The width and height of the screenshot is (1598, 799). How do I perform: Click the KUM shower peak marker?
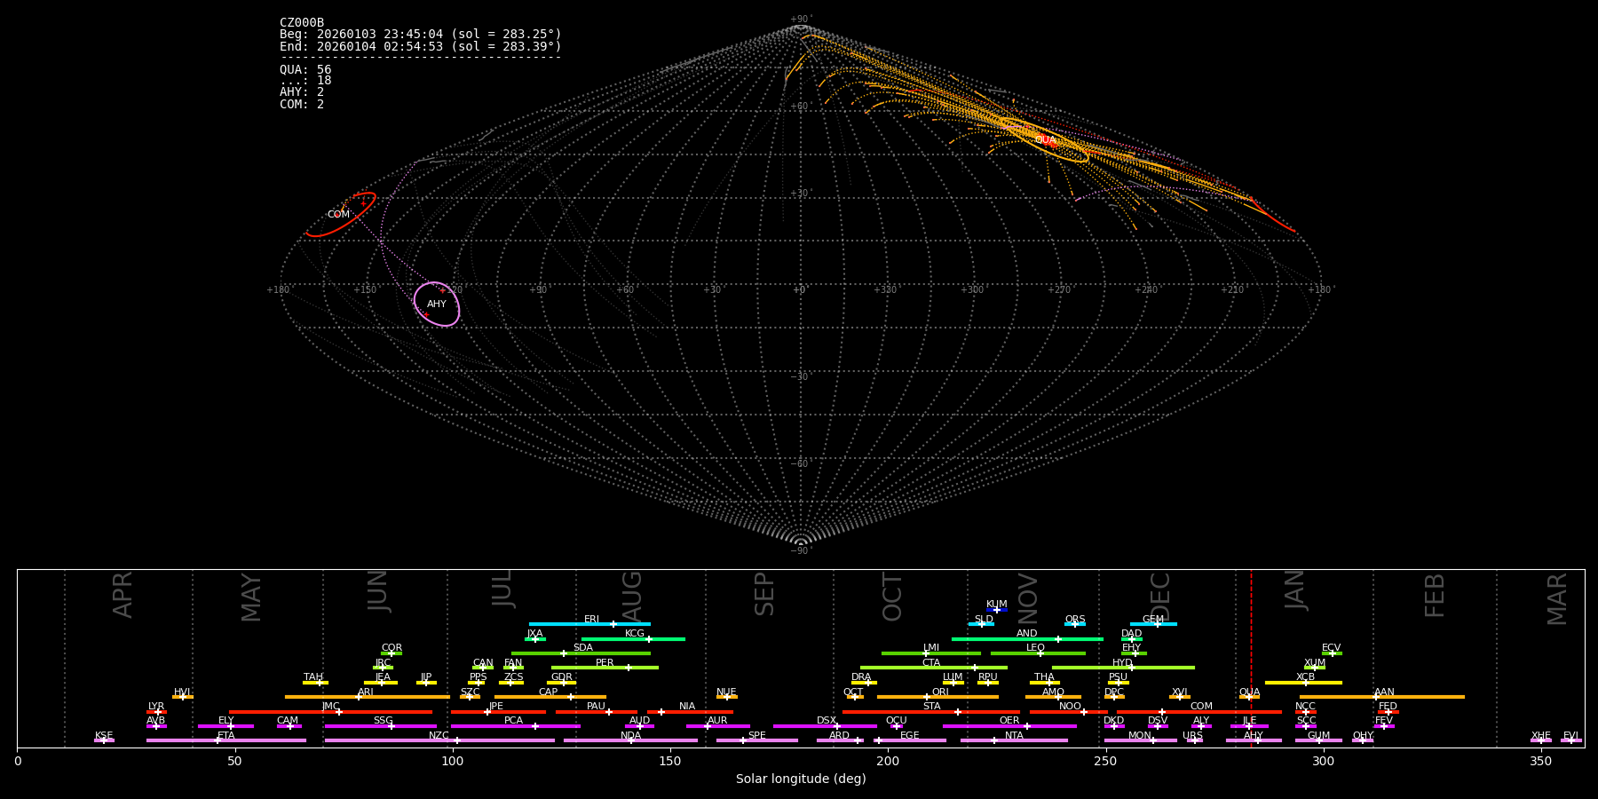point(997,610)
